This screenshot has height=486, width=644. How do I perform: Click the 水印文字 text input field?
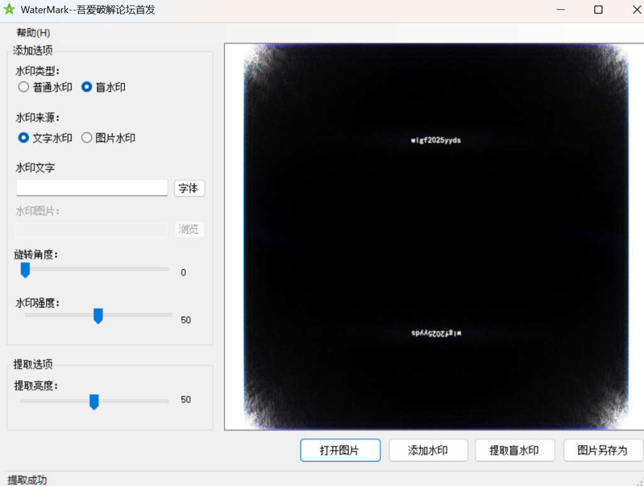click(92, 188)
